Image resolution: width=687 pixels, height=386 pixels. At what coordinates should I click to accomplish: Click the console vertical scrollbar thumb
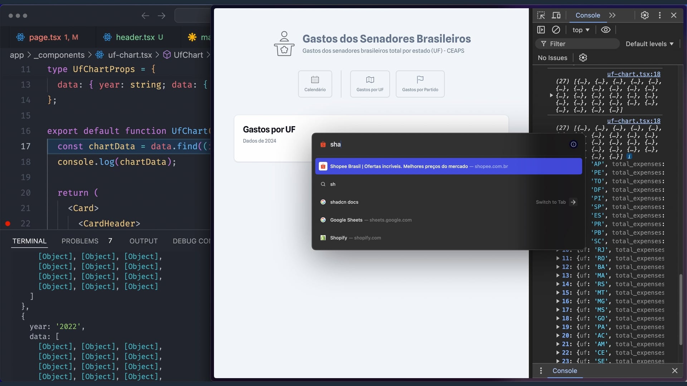681,309
